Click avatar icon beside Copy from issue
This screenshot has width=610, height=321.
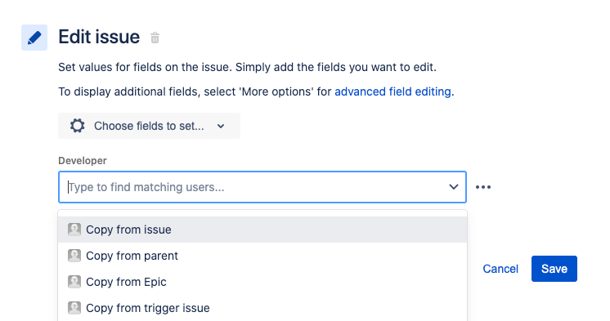(74, 230)
